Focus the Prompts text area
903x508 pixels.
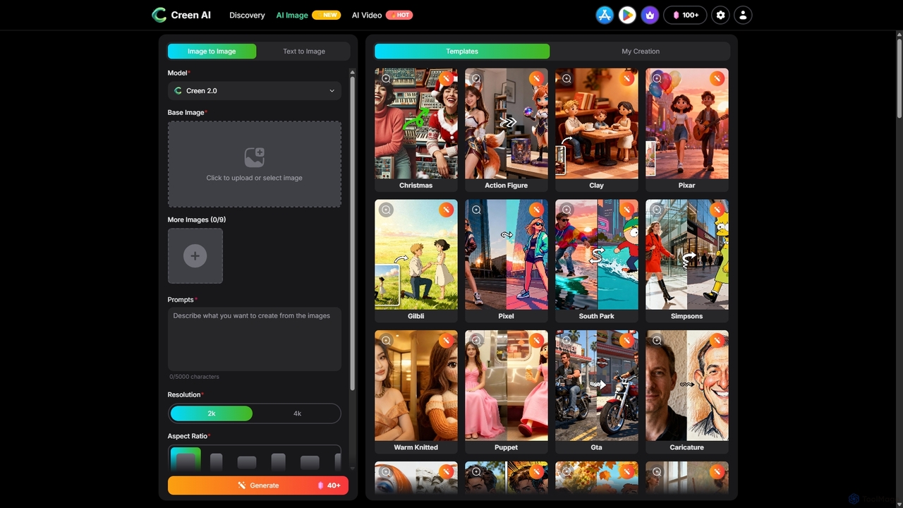click(x=255, y=339)
